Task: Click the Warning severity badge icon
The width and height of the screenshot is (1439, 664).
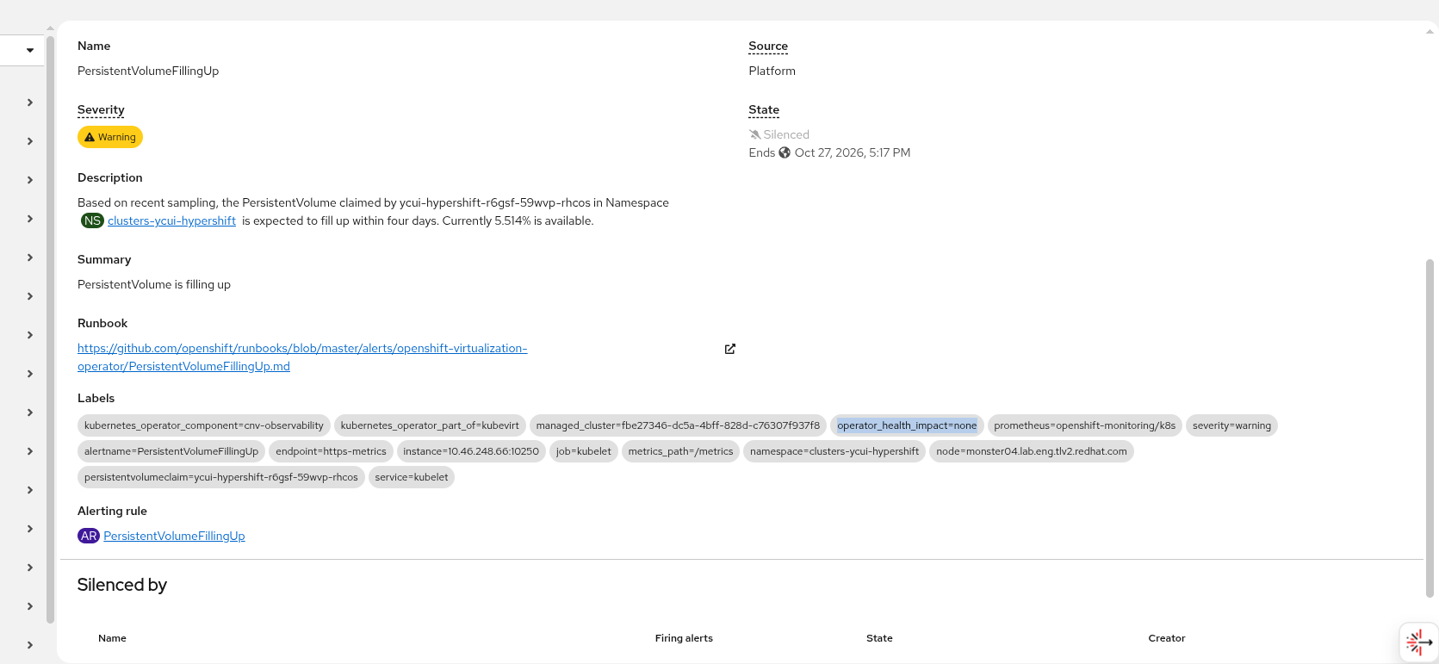Action: 90,137
